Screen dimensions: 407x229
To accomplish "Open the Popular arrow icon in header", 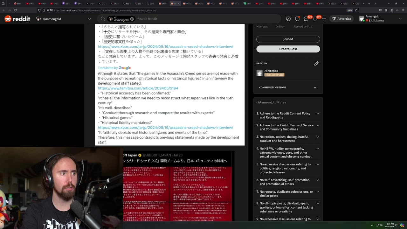I will 288,19.
